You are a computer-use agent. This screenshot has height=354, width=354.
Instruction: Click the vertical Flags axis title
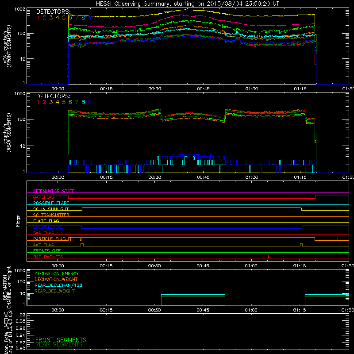18,221
